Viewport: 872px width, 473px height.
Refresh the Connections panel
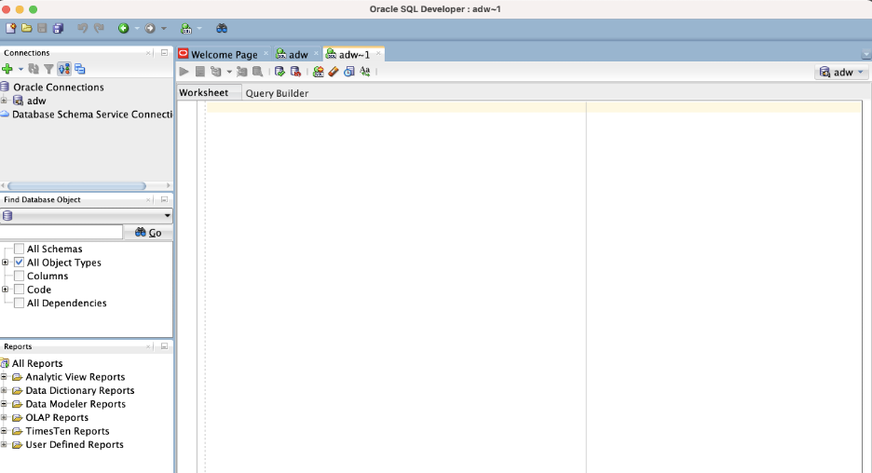point(34,69)
